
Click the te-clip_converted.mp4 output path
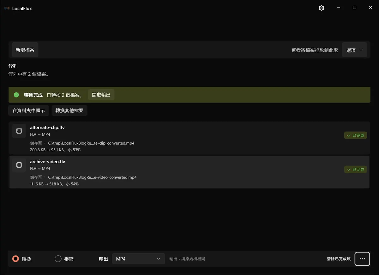pos(91,143)
